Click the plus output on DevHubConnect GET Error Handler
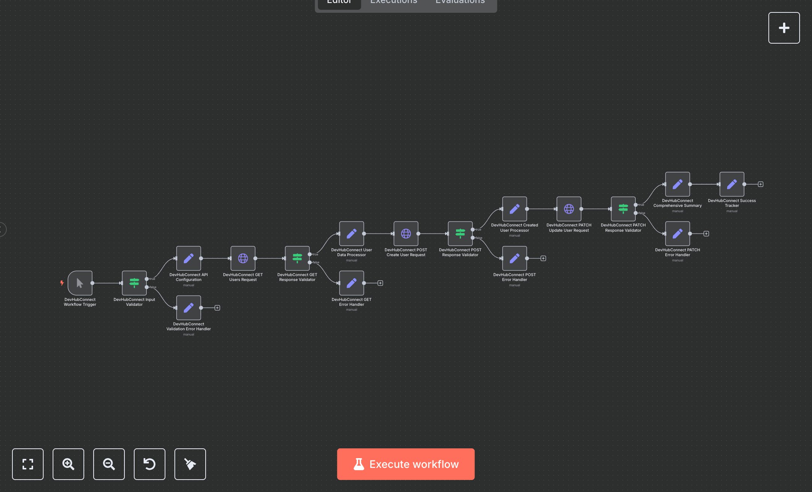The image size is (812, 492). tap(380, 283)
